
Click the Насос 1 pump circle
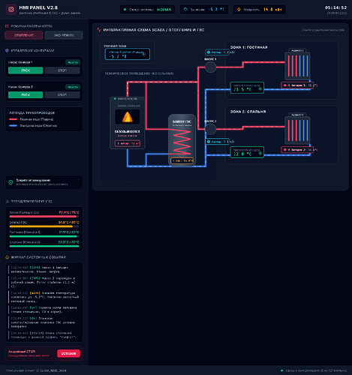(210, 67)
